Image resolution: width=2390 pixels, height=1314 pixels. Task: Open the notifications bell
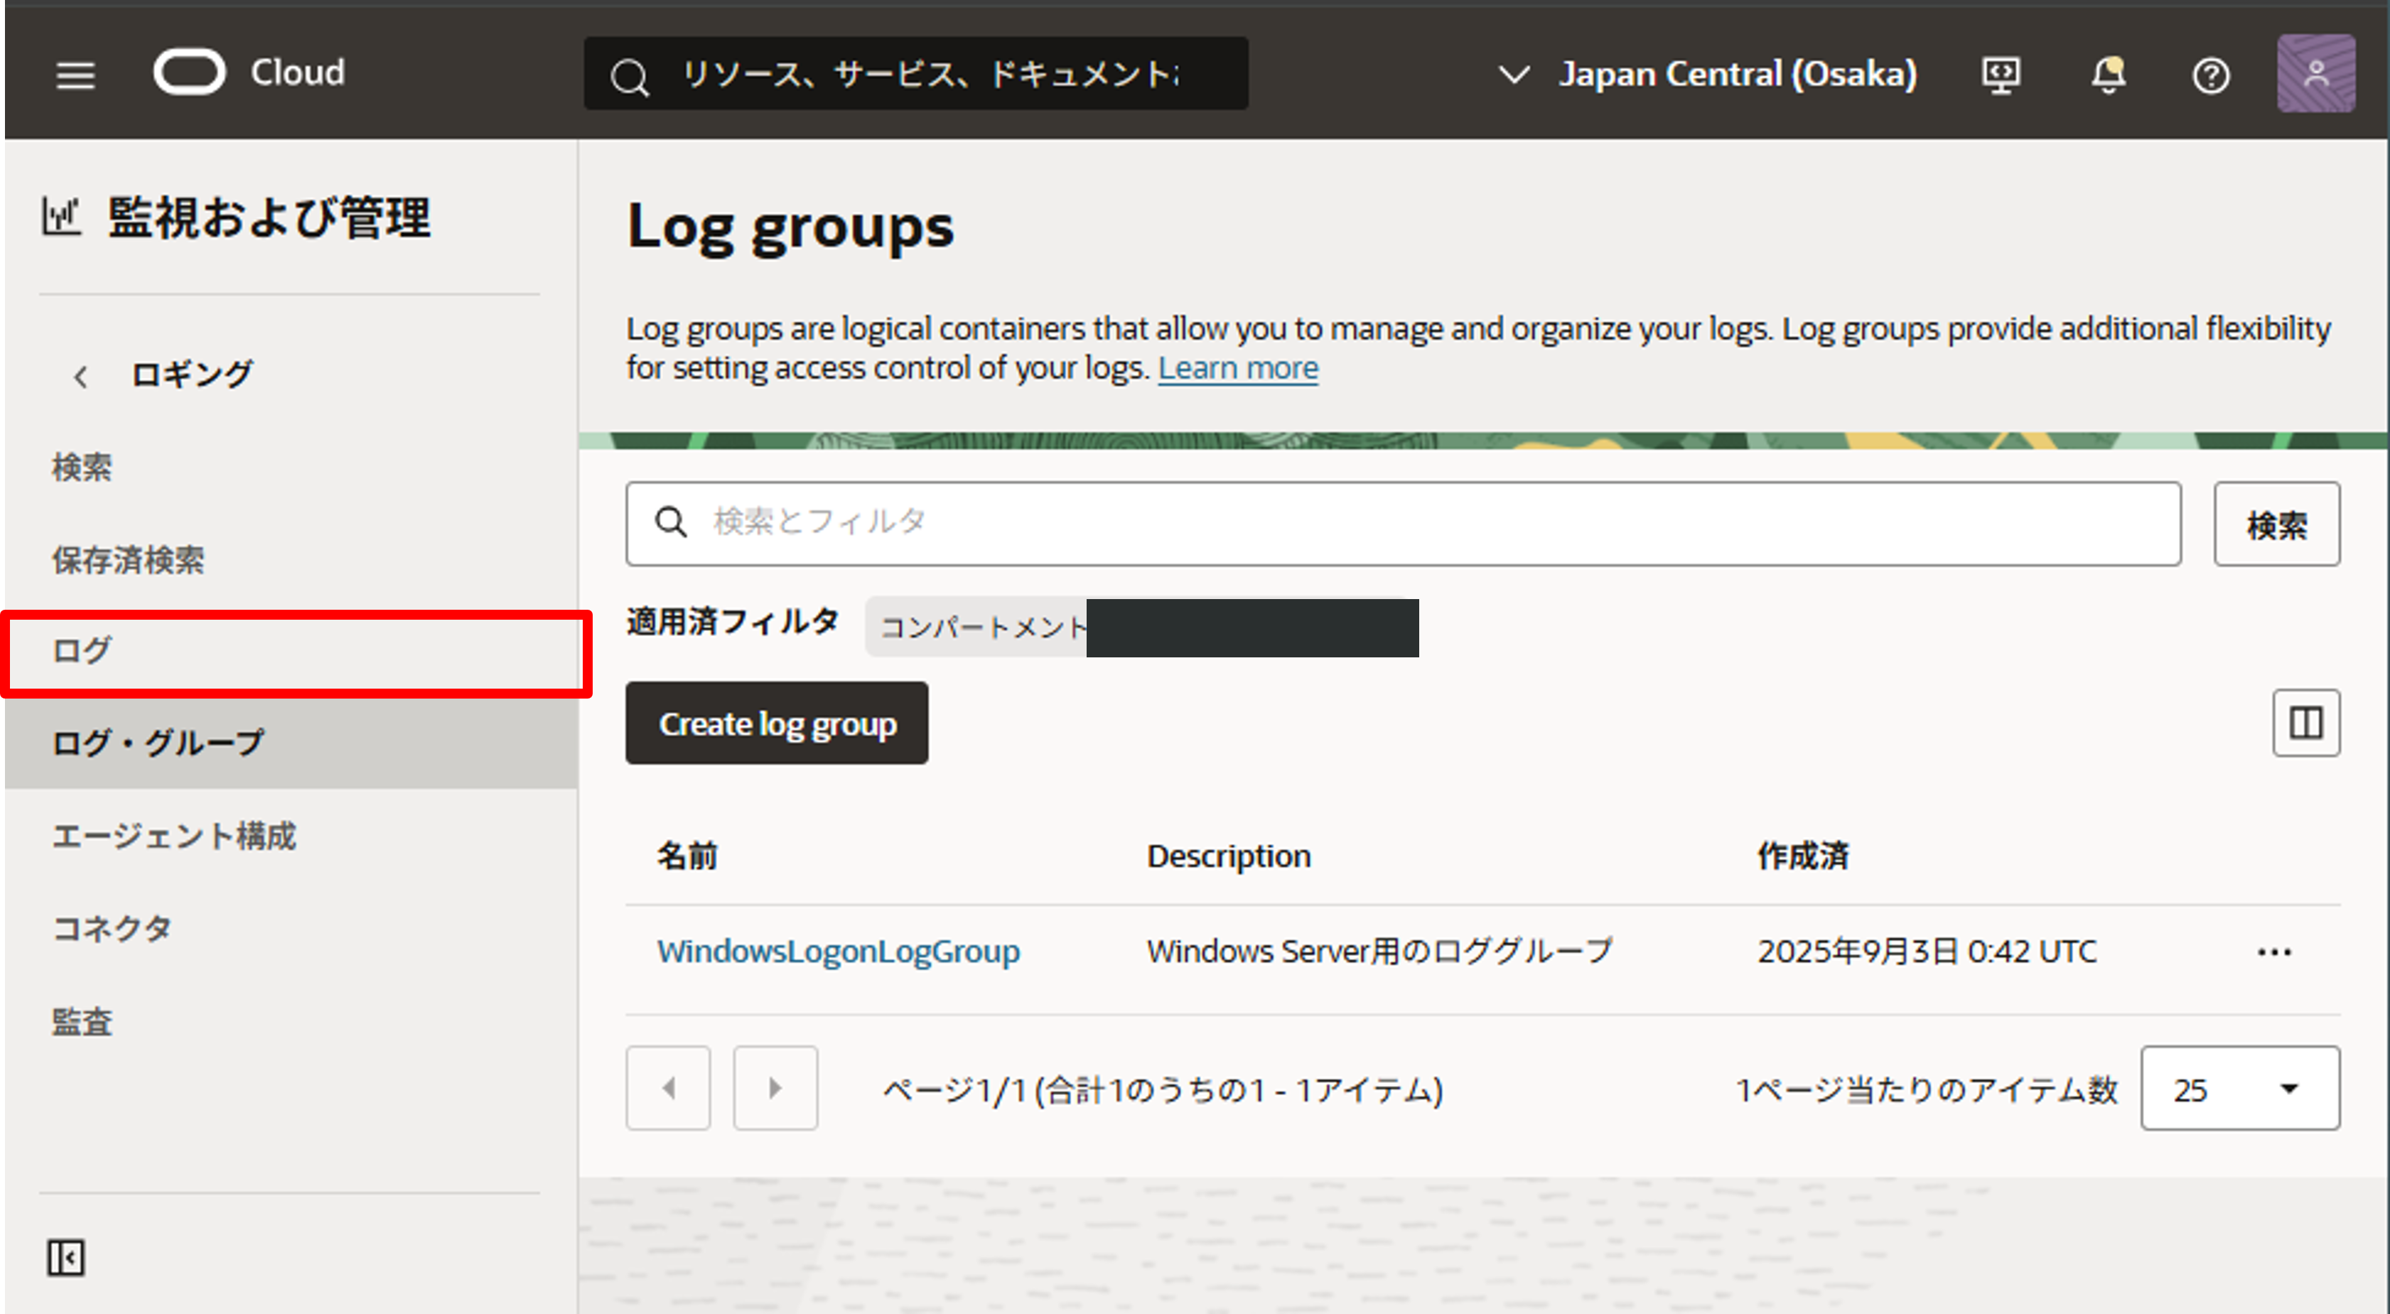click(x=2108, y=75)
